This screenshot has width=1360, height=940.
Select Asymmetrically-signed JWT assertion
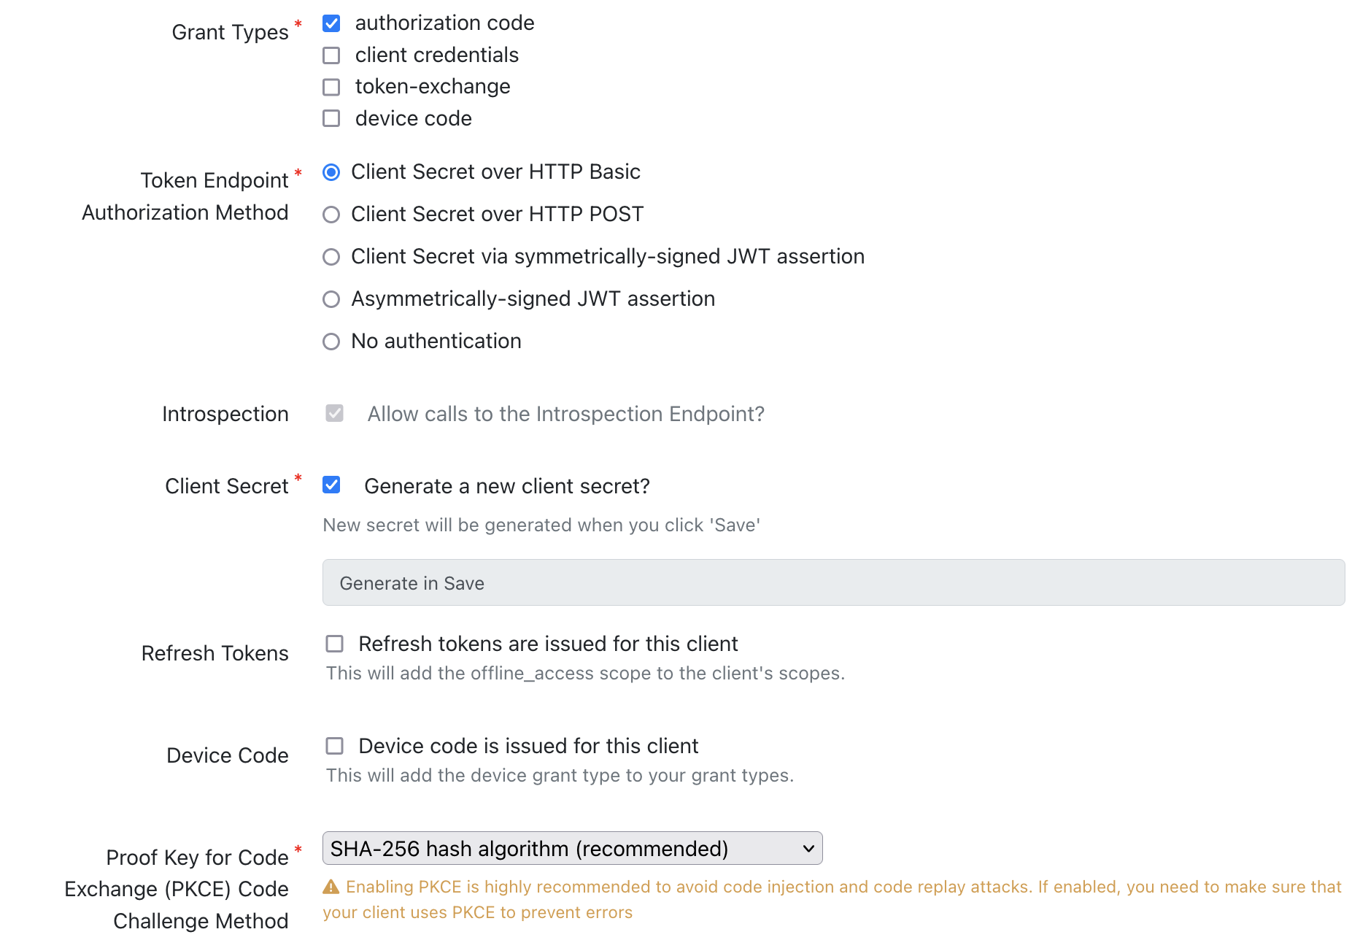coord(331,298)
